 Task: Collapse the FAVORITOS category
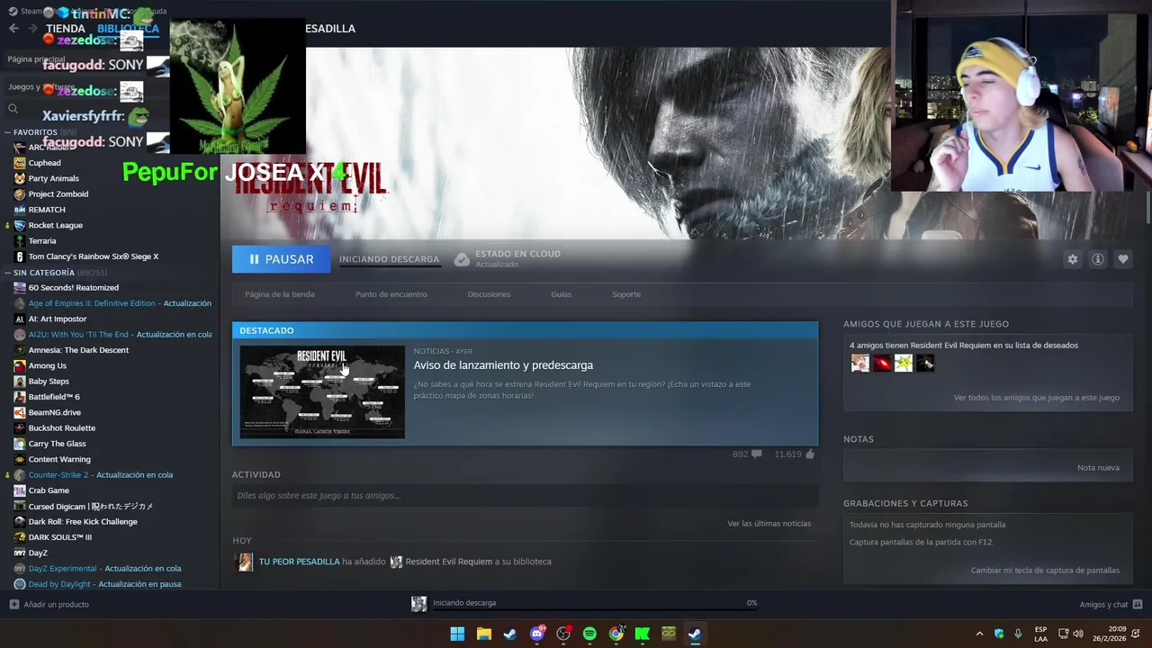tap(8, 132)
